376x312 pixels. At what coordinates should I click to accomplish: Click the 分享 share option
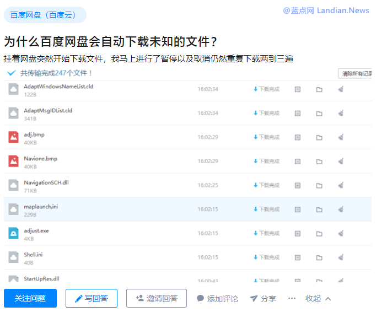[263, 298]
